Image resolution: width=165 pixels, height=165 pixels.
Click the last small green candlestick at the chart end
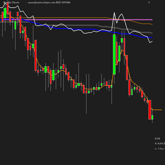pos(152,117)
